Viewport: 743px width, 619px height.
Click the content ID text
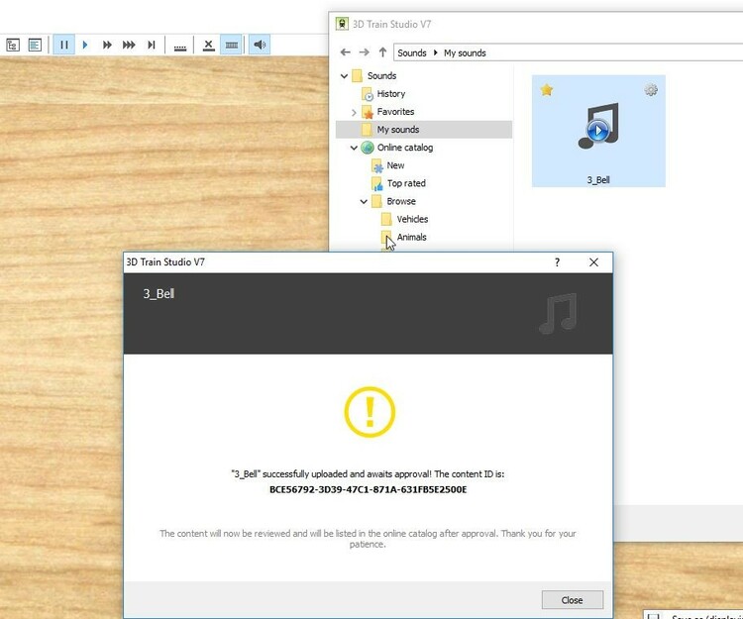click(369, 489)
